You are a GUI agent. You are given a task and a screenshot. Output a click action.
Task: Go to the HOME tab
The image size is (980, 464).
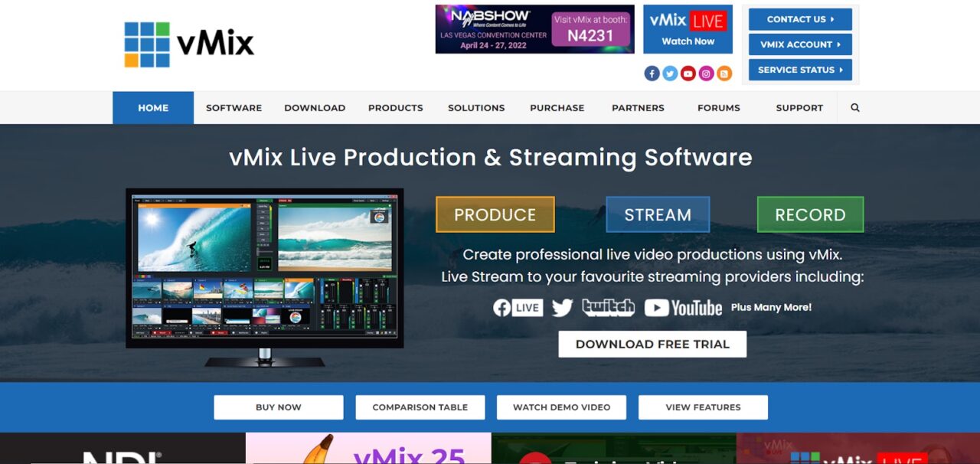point(153,108)
